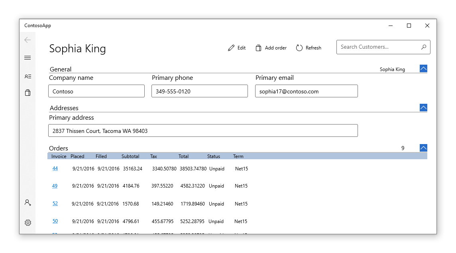Click inside the Company name field
The height and width of the screenshot is (253, 456).
96,91
